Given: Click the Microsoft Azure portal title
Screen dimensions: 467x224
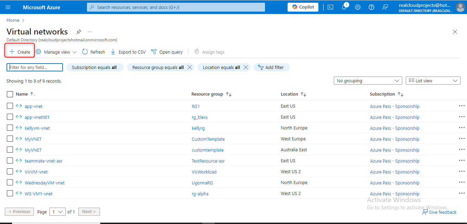Looking at the screenshot, I should point(41,7).
